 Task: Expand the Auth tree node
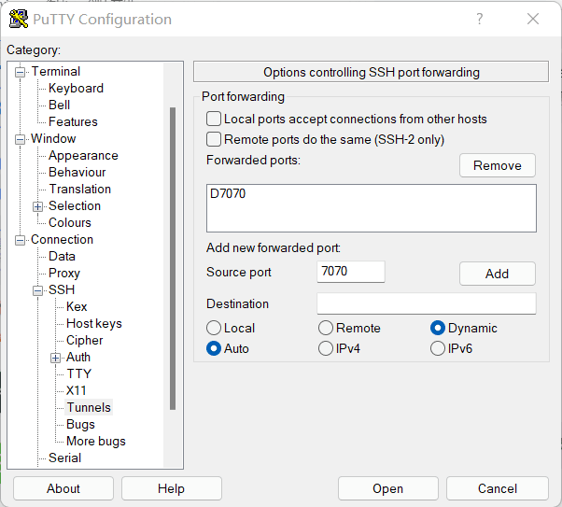[x=55, y=358]
